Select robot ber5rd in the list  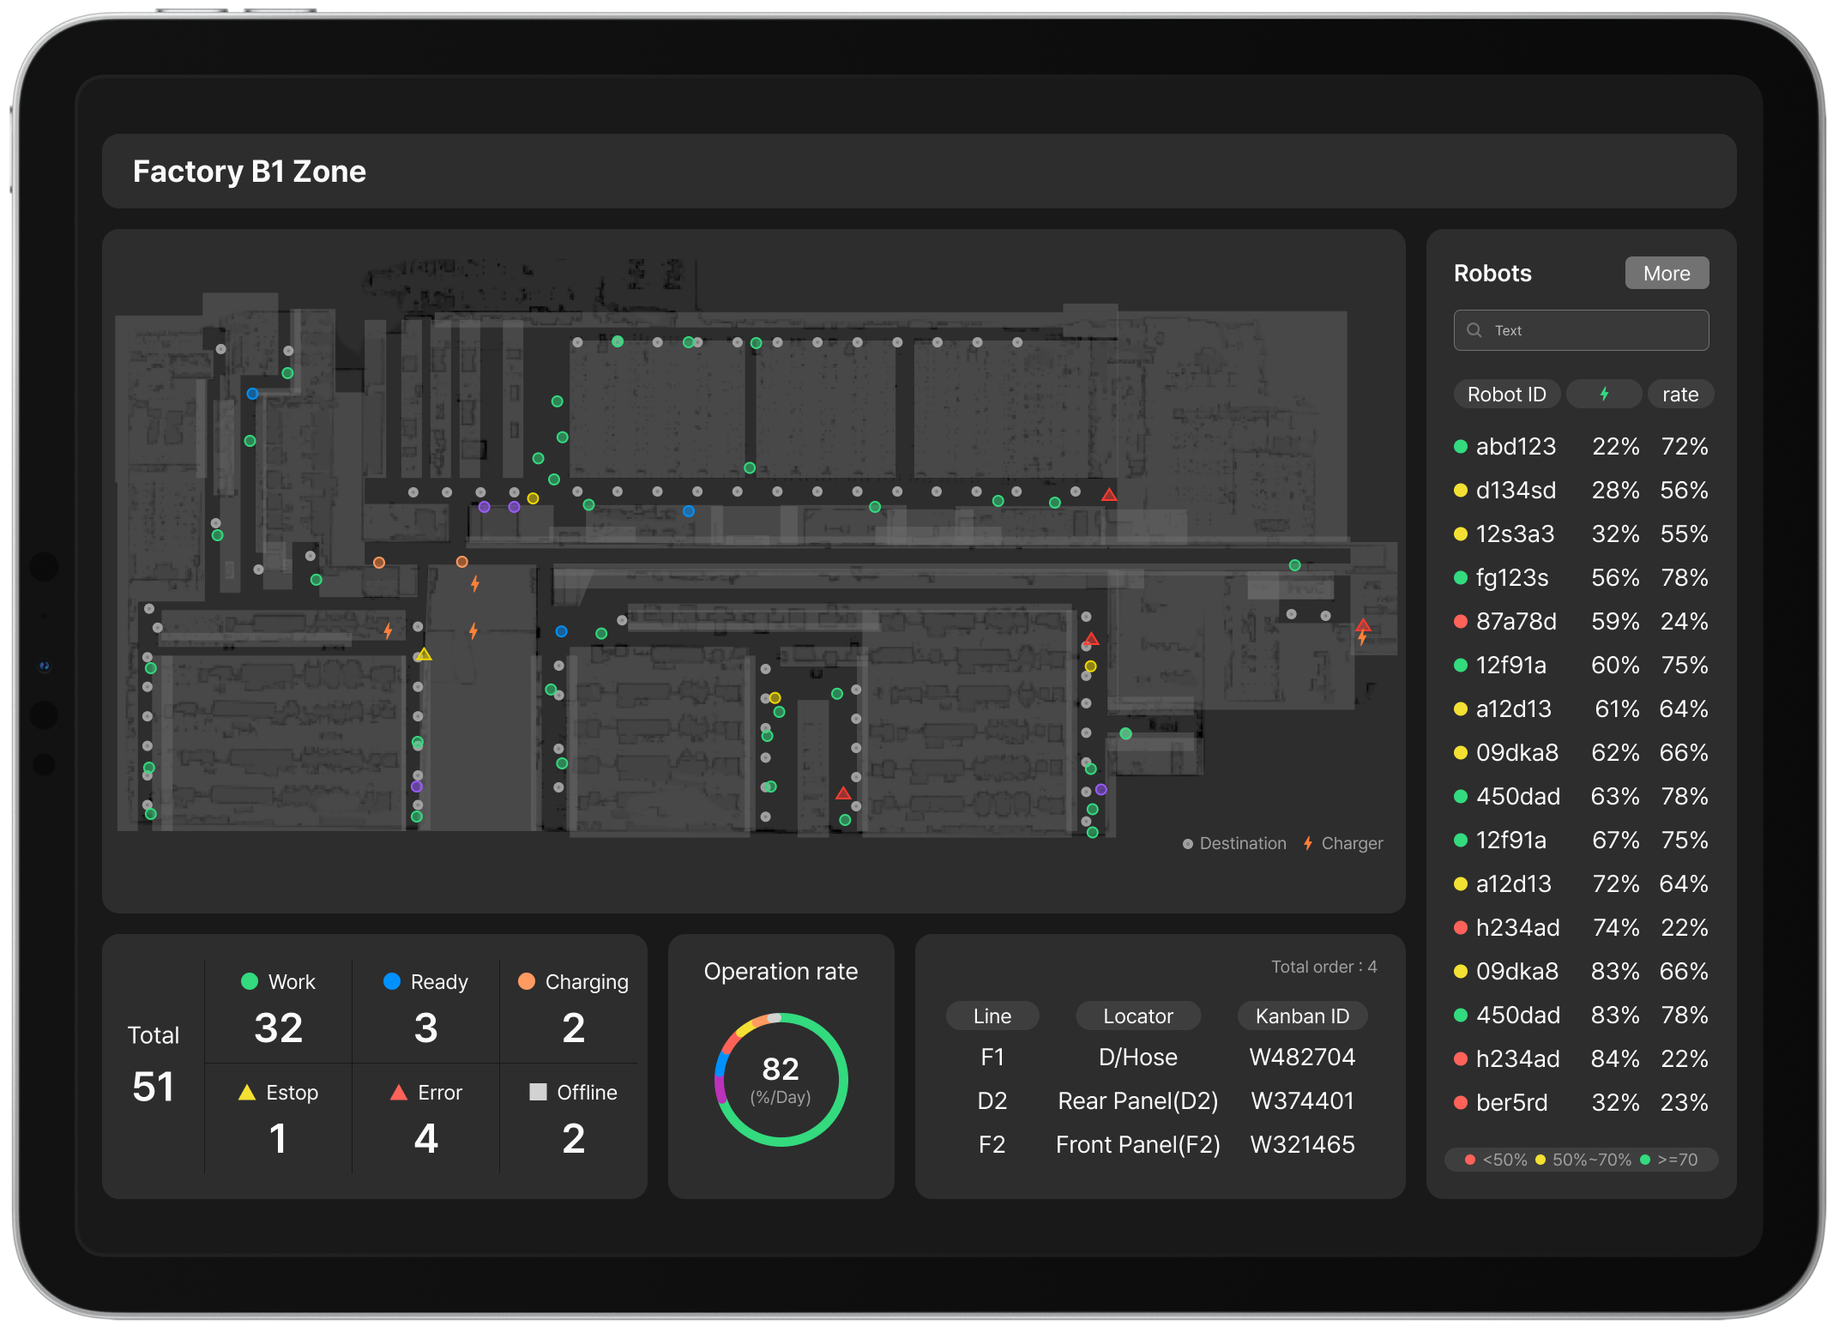pyautogui.click(x=1511, y=1103)
